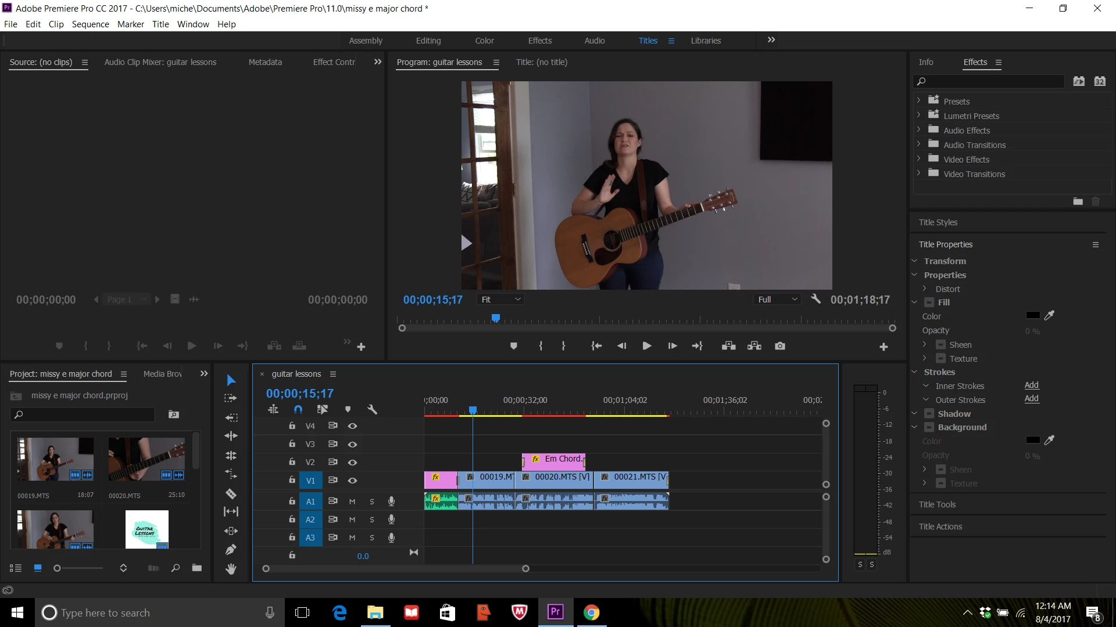Screen dimensions: 1116x627
Task: Add an Inner Stroke via the Add link
Action: pos(1031,385)
